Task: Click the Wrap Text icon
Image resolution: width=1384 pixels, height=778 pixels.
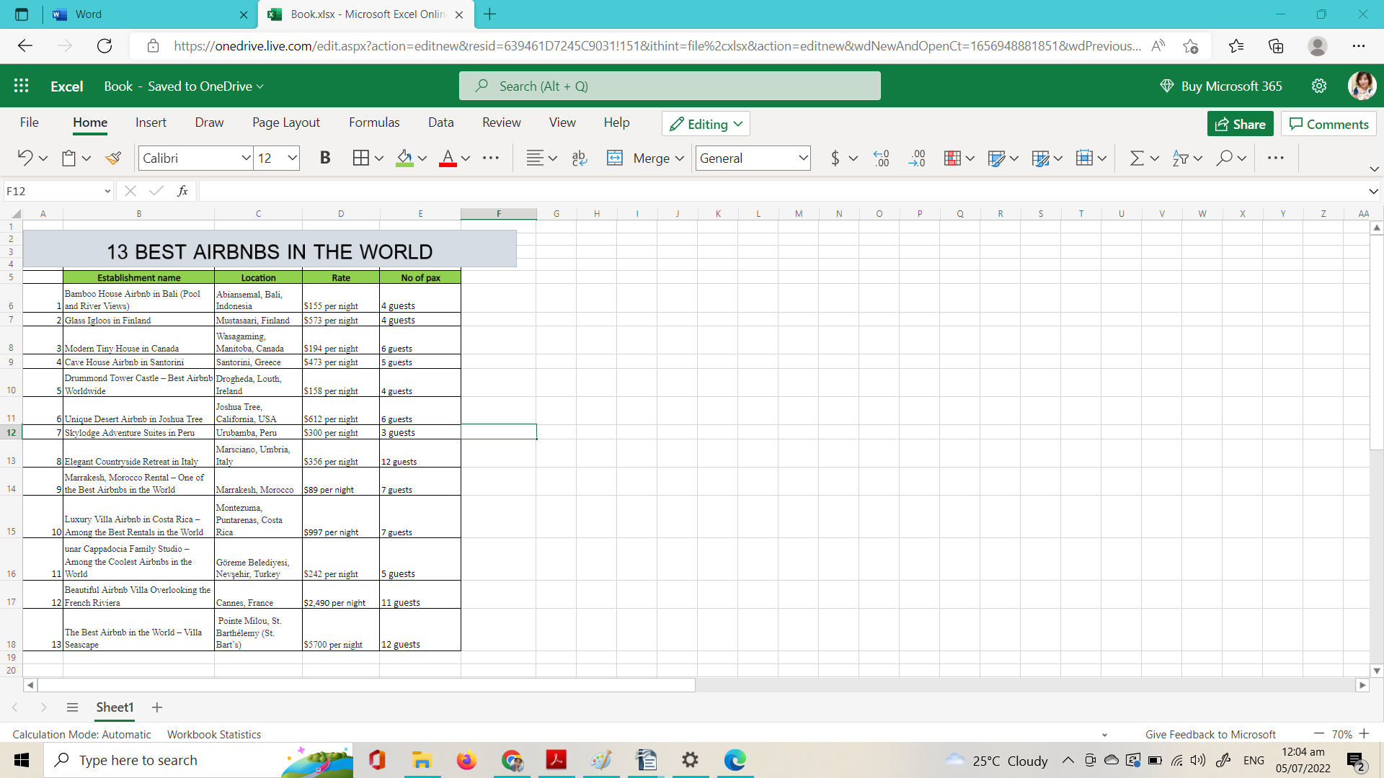Action: point(580,158)
